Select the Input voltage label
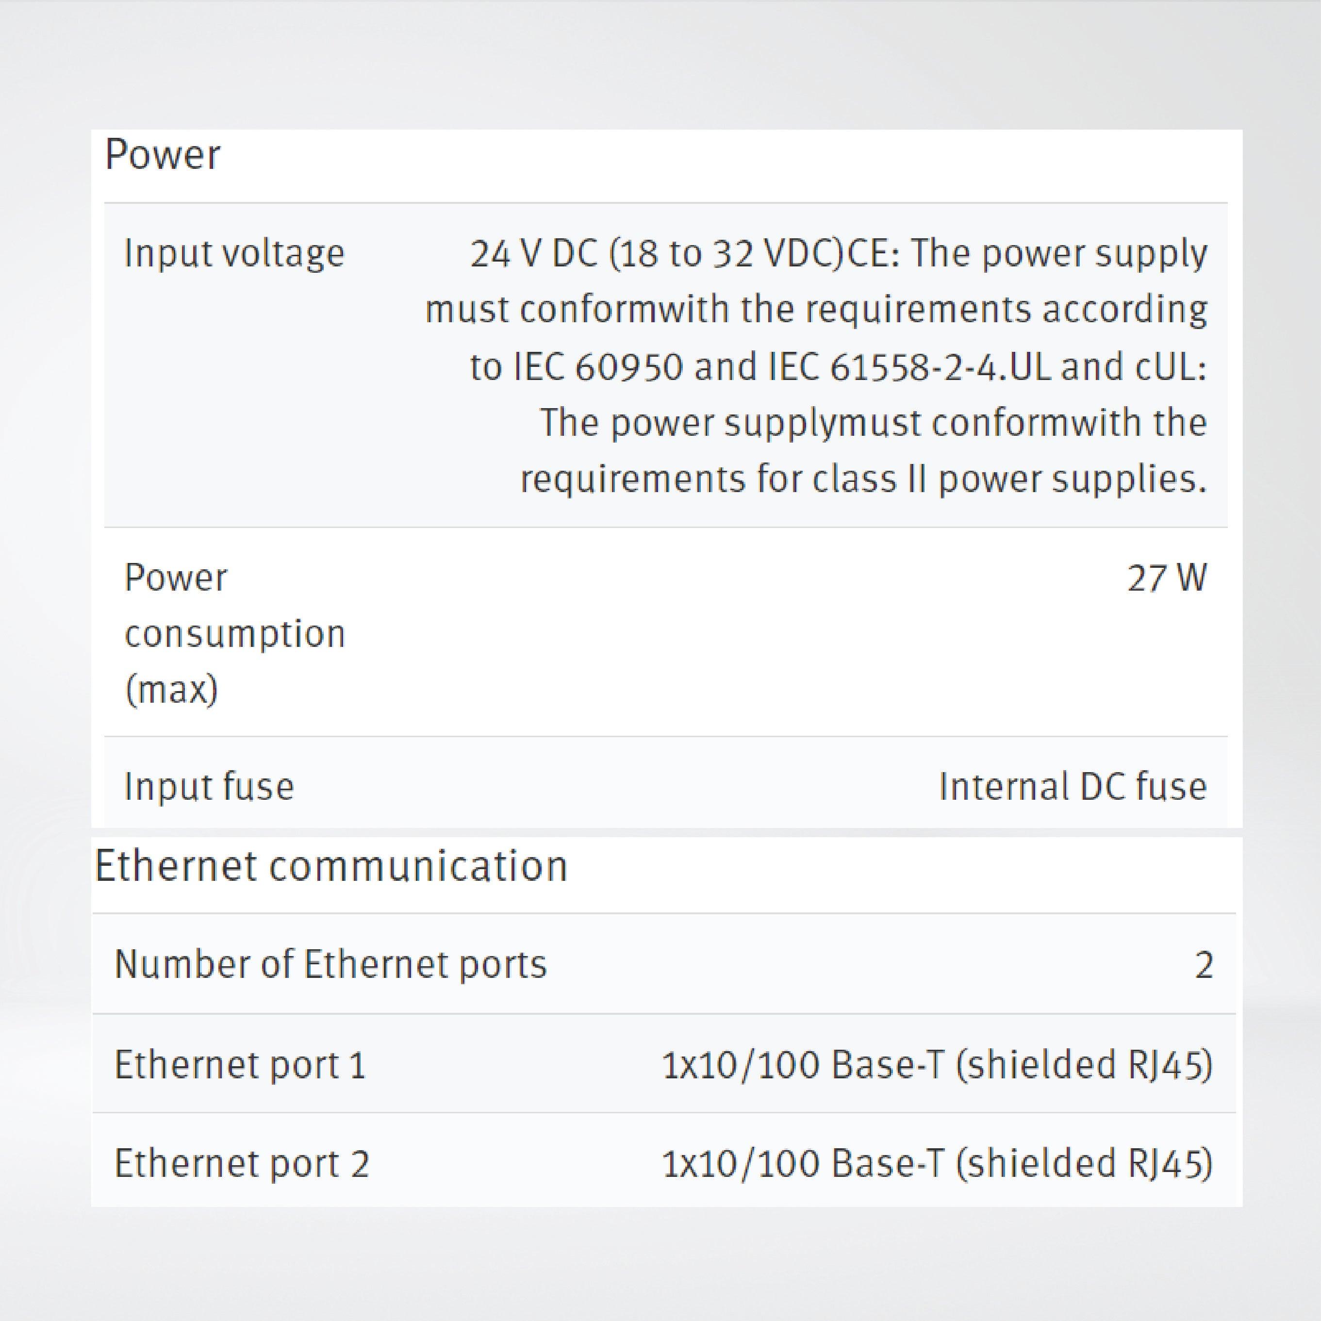The height and width of the screenshot is (1321, 1321). click(234, 254)
